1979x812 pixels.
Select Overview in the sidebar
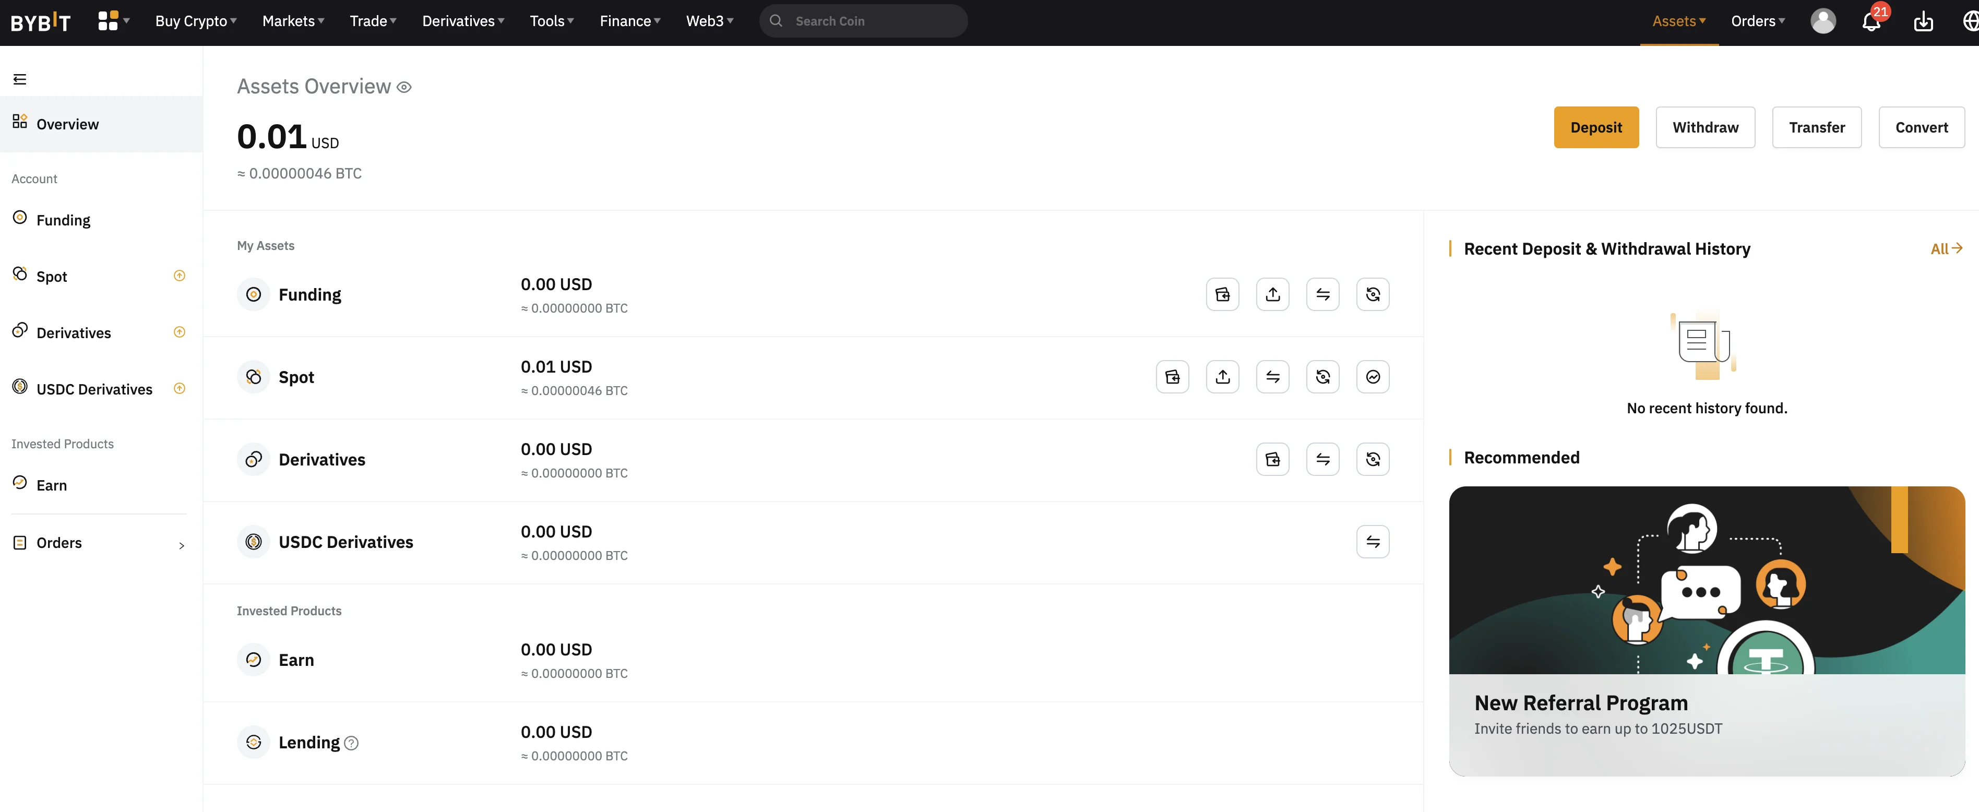tap(101, 124)
